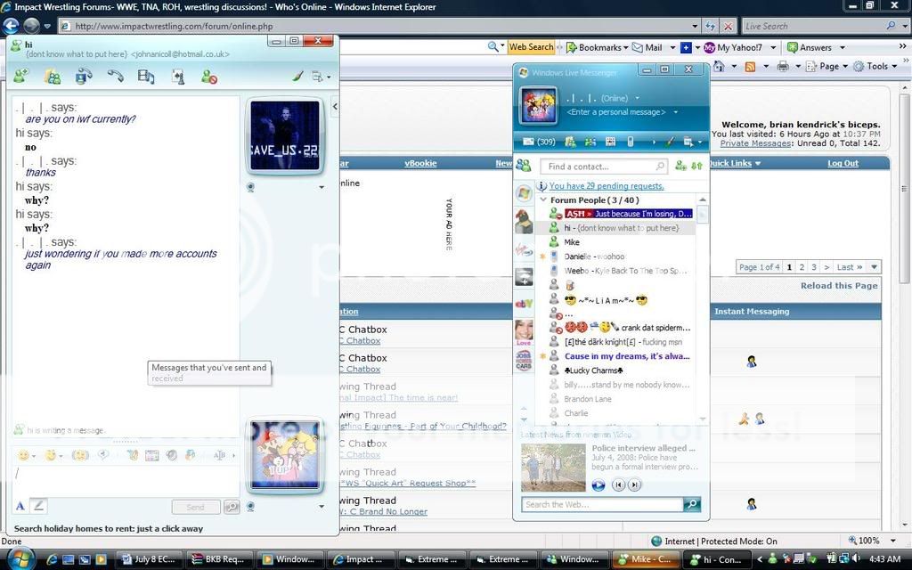Click the eBay tab in Messenger sidebar
This screenshot has height=570, width=912.
click(x=524, y=304)
